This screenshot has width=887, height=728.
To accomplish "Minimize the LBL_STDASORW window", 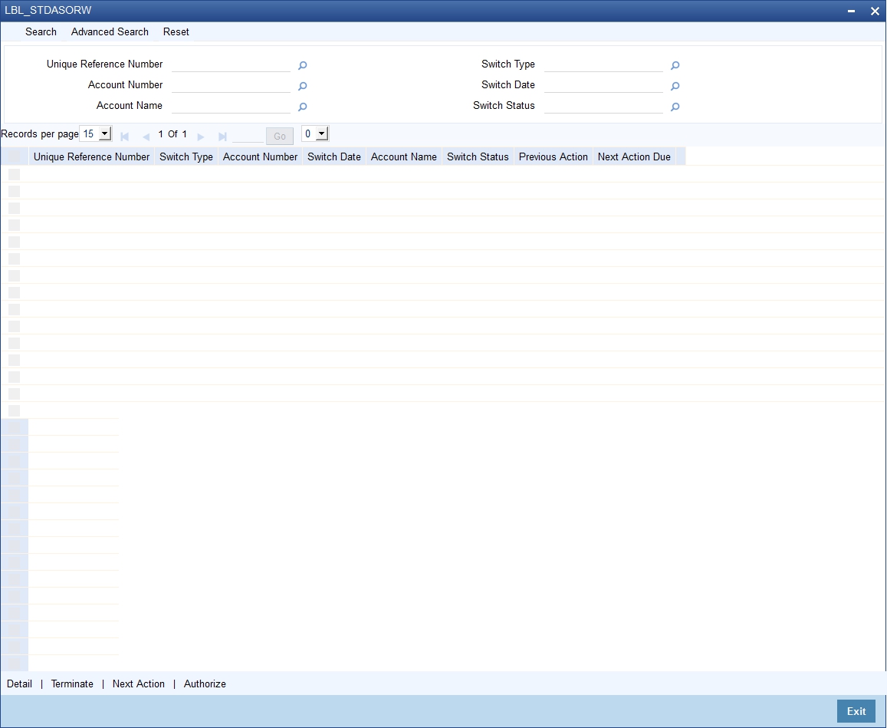I will [851, 11].
